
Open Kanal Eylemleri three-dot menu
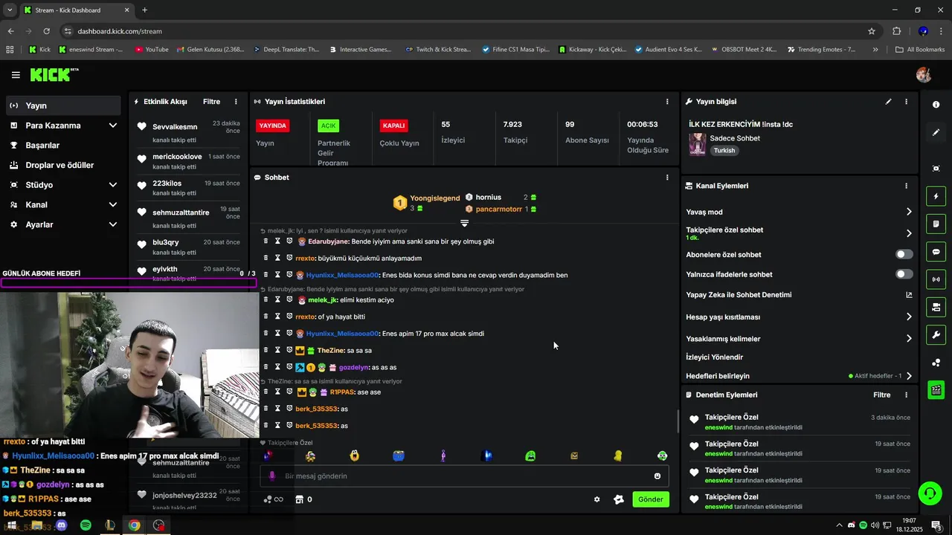[906, 186]
